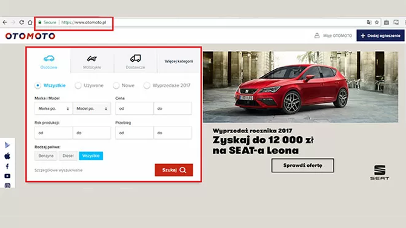Open the Więcej kategorii tab
The width and height of the screenshot is (406, 228).
pyautogui.click(x=179, y=62)
